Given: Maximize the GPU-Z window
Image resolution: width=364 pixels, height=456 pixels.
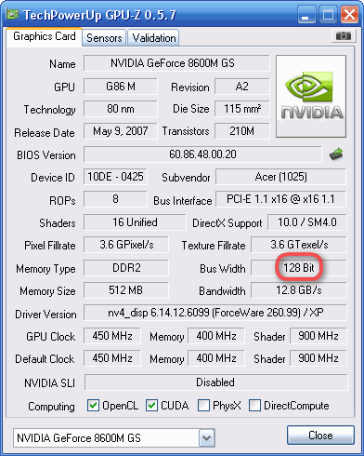Looking at the screenshot, I should pyautogui.click(x=328, y=14).
